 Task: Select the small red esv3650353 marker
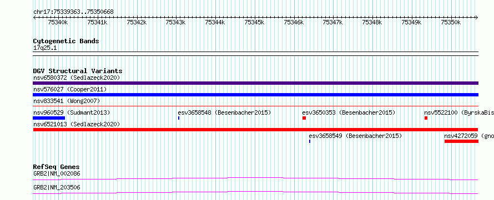[x=304, y=118]
